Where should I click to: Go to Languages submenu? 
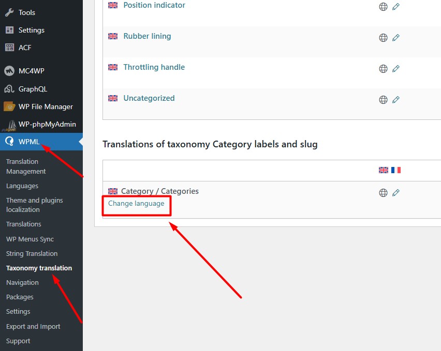22,186
